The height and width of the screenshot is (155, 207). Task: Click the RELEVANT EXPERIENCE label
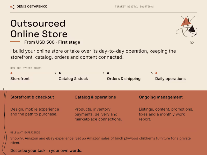click(x=25, y=133)
